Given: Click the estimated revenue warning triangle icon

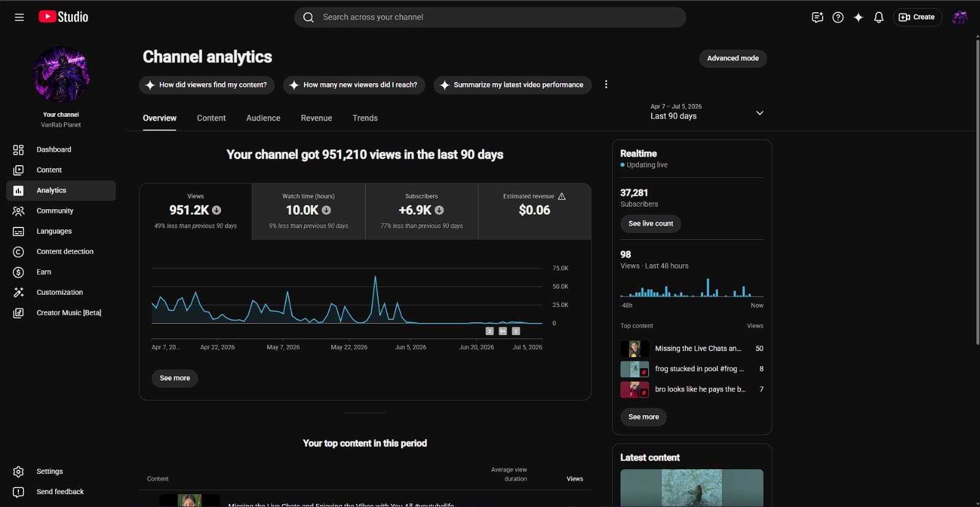Looking at the screenshot, I should click(562, 196).
